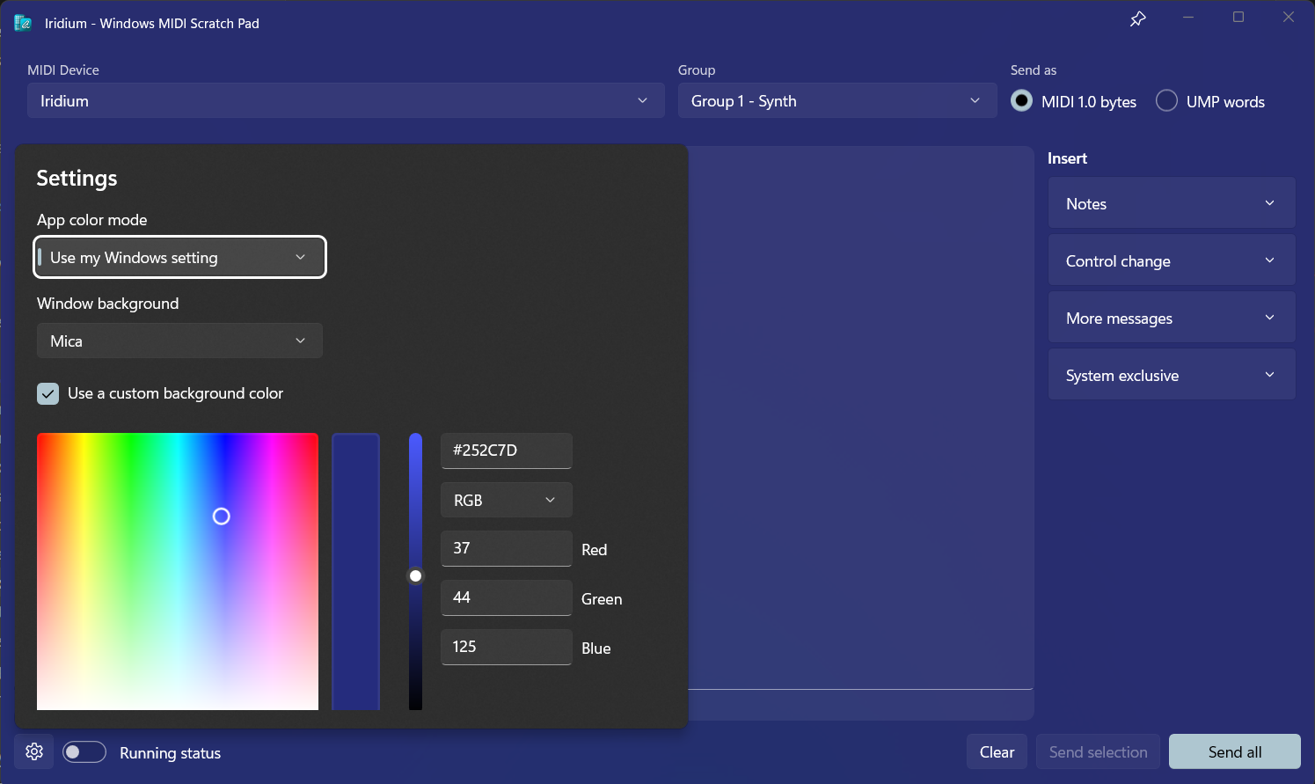Open the MIDI Device dropdown showing Iridium
This screenshot has width=1315, height=784.
pos(346,100)
